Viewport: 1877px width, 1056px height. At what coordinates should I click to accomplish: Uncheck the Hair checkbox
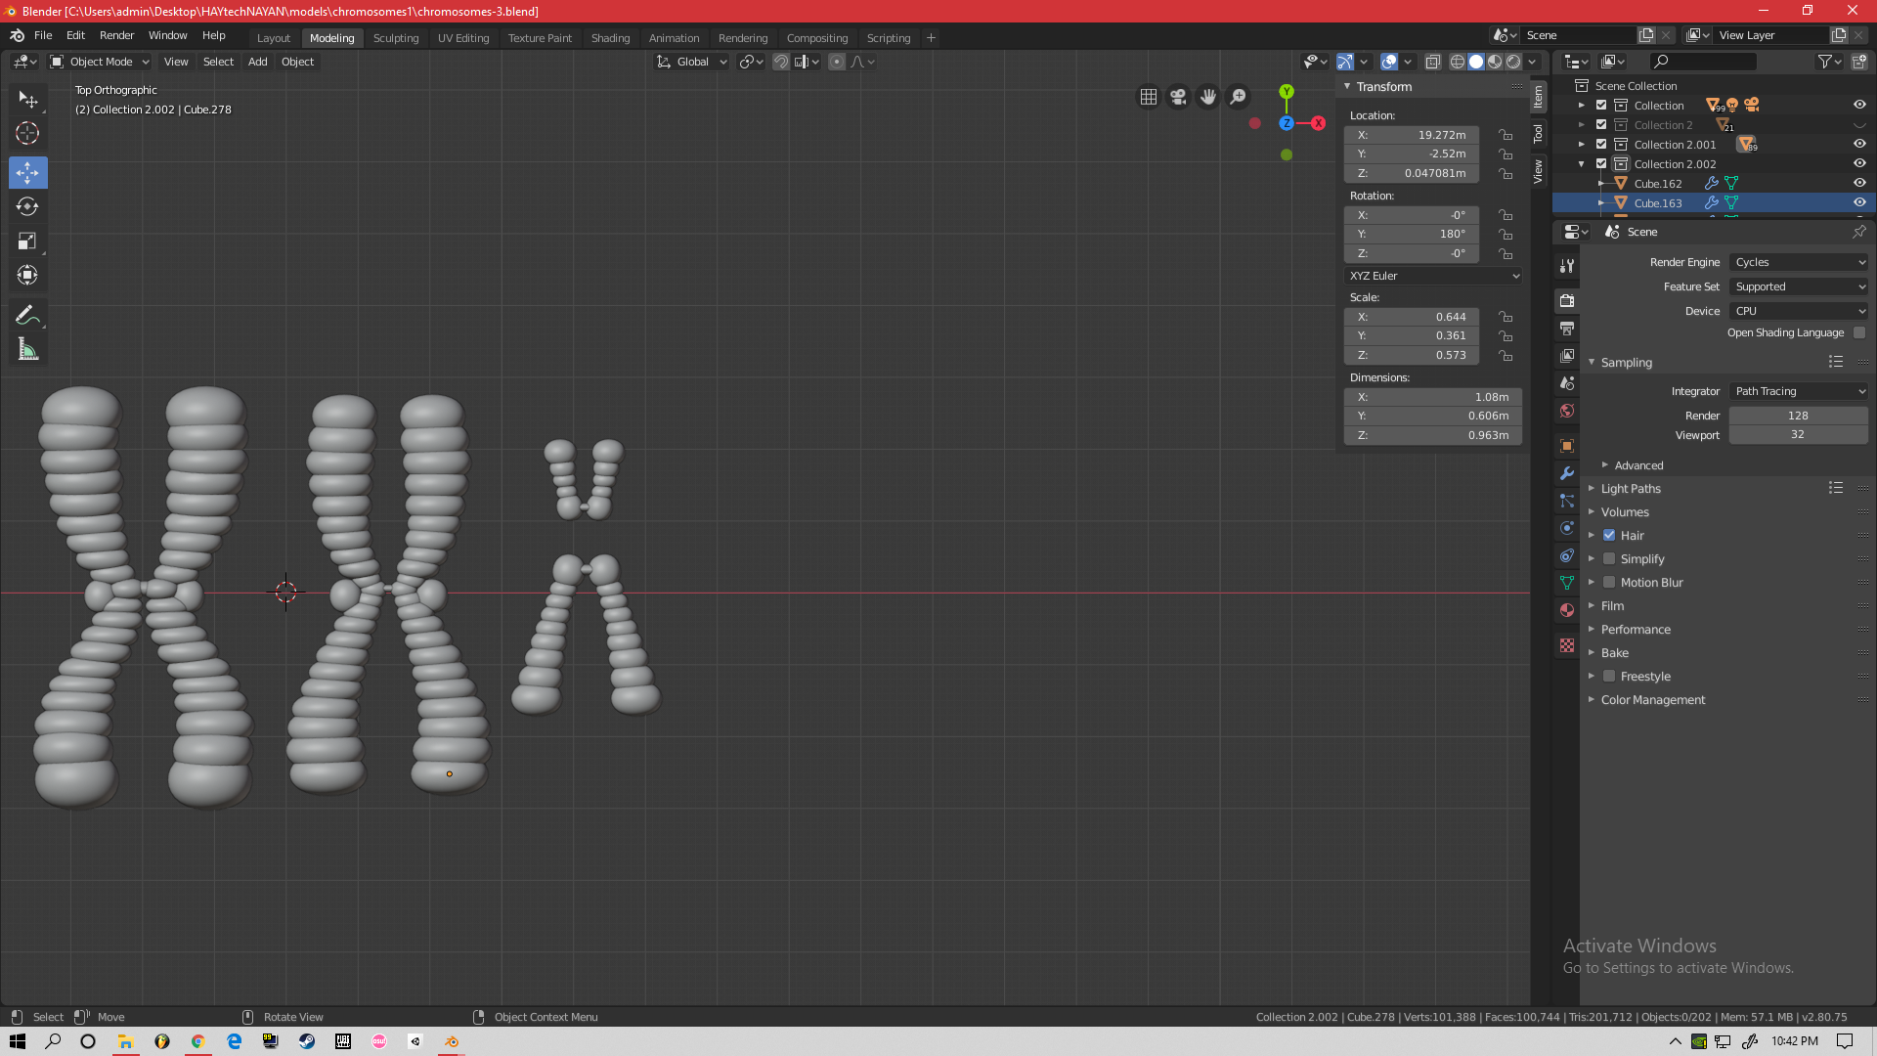click(x=1609, y=535)
